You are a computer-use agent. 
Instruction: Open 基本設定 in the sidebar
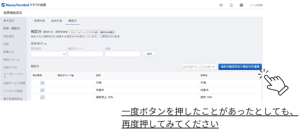tap(9, 21)
